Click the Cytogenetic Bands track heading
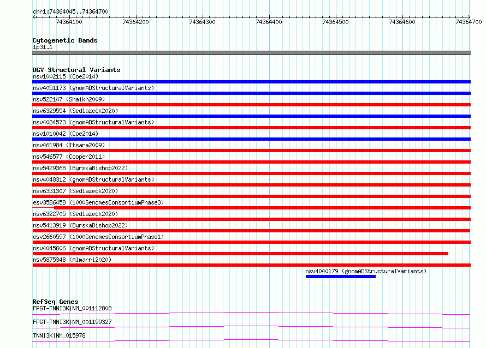This screenshot has width=486, height=348. point(65,40)
